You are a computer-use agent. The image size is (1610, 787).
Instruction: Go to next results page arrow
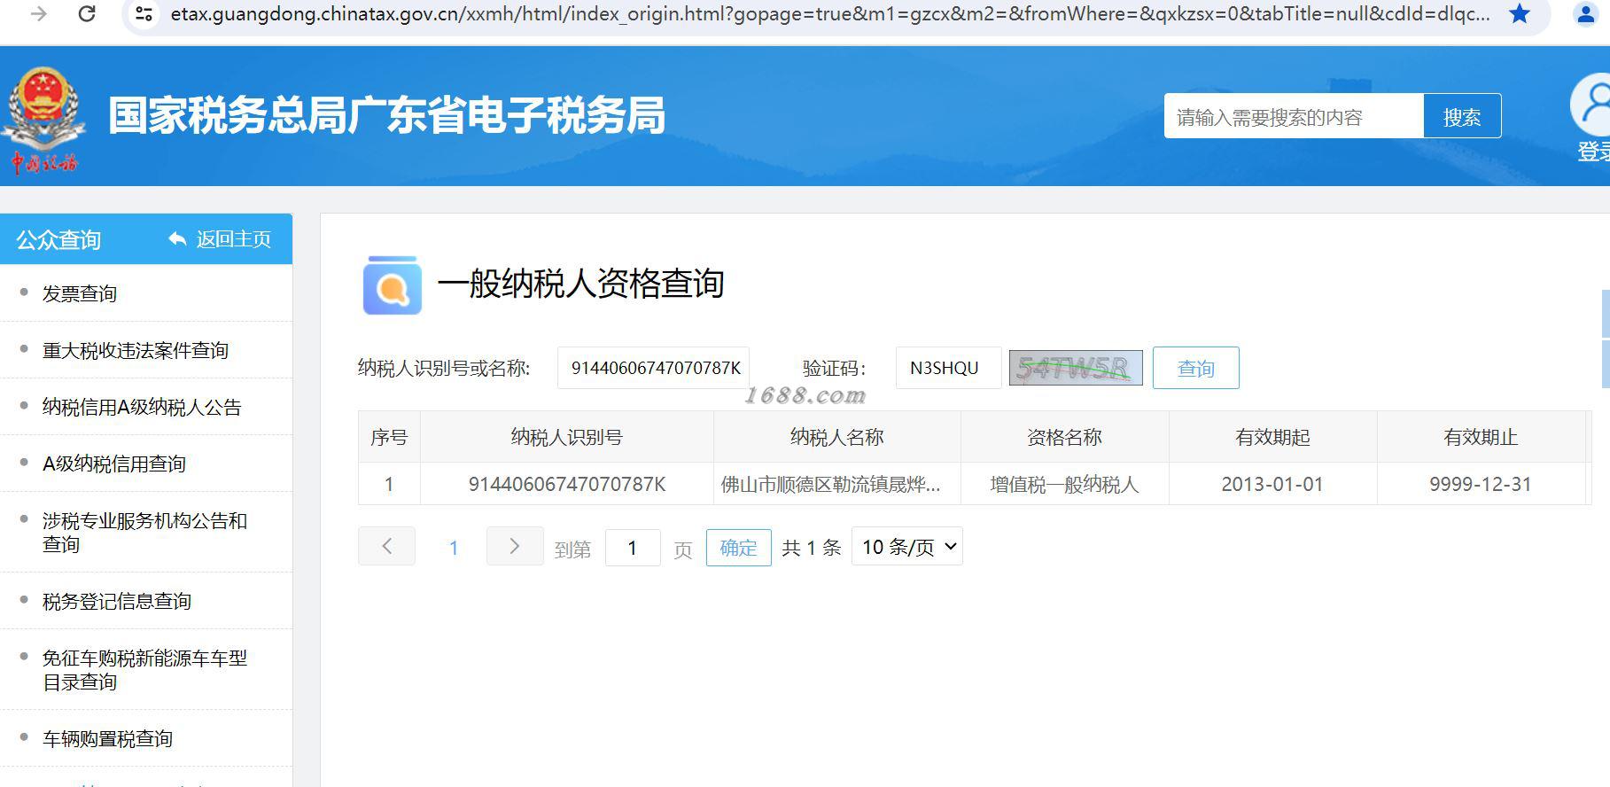(515, 547)
